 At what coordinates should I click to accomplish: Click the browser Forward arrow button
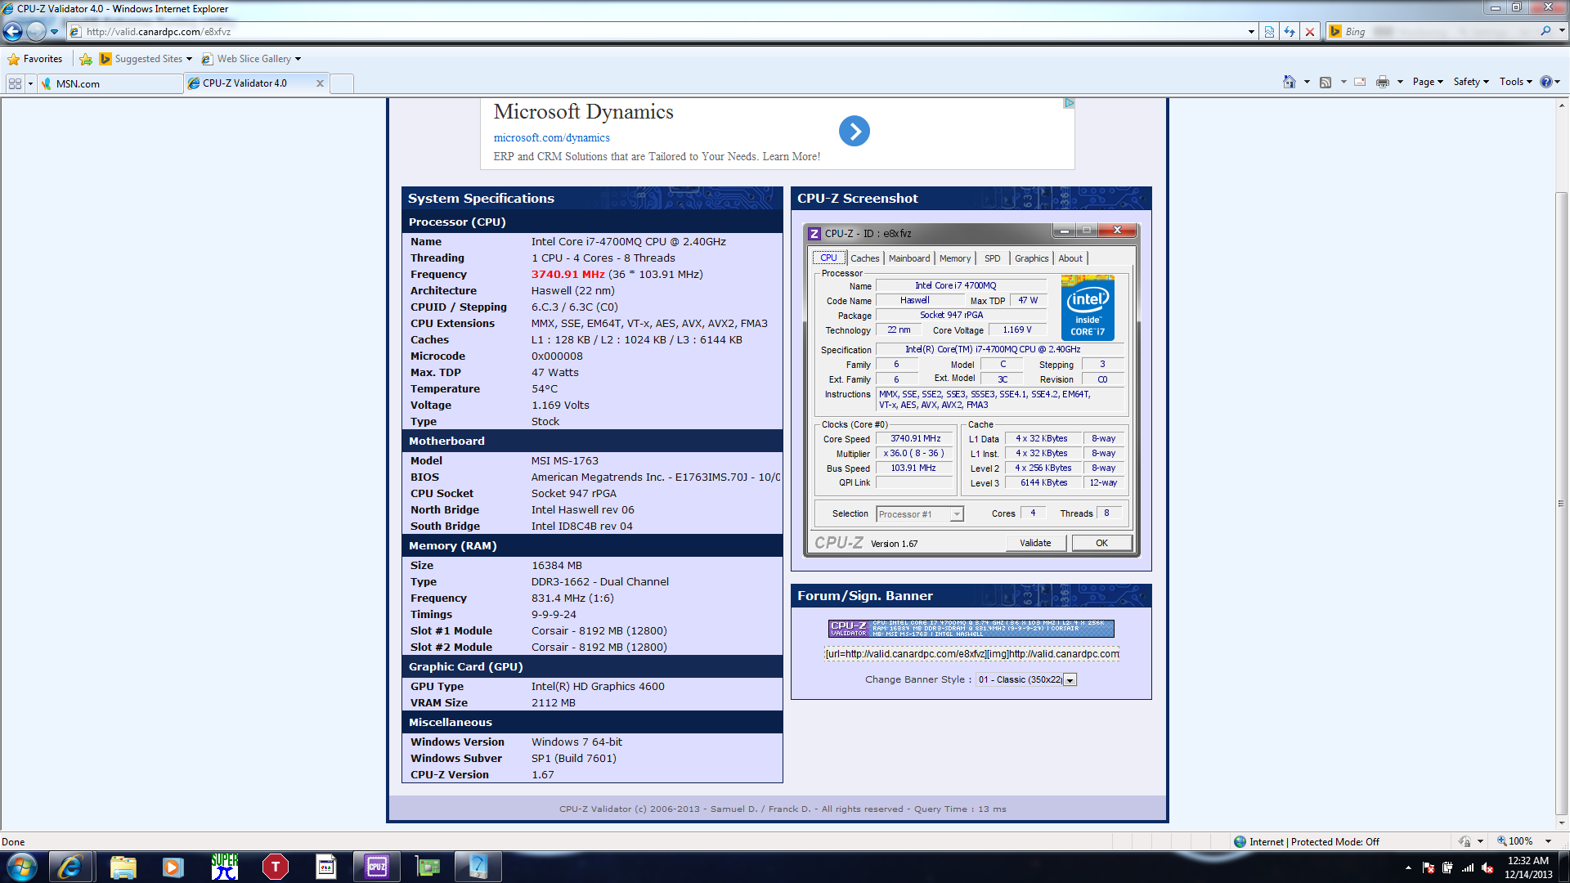pyautogui.click(x=36, y=31)
